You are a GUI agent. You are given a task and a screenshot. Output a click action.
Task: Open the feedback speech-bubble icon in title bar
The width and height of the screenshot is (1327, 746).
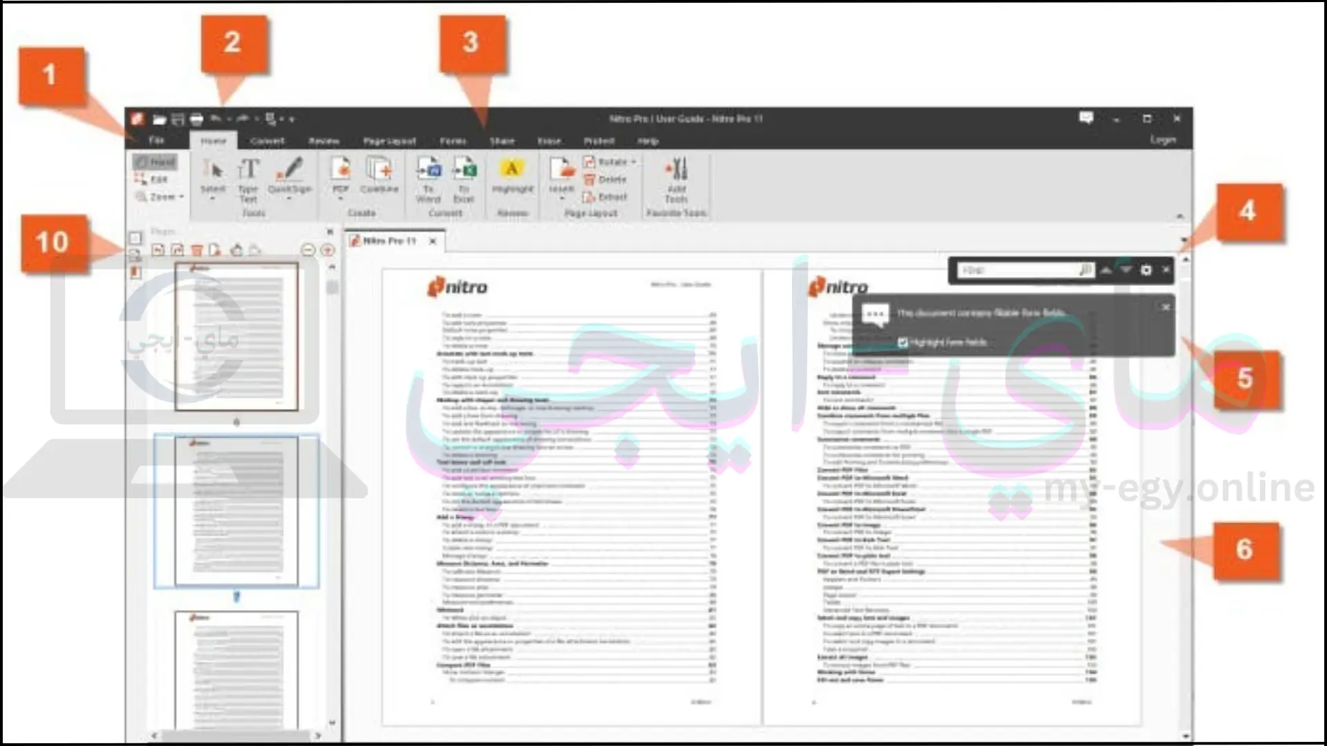[x=1086, y=118]
